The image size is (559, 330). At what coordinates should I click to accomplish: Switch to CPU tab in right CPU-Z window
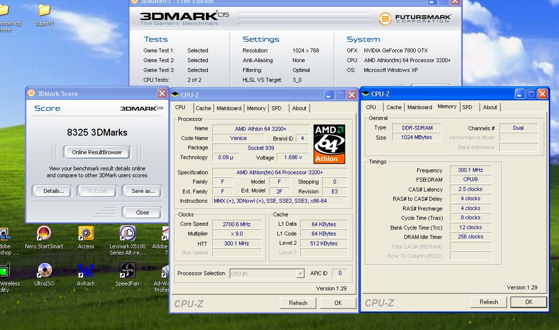(x=371, y=107)
